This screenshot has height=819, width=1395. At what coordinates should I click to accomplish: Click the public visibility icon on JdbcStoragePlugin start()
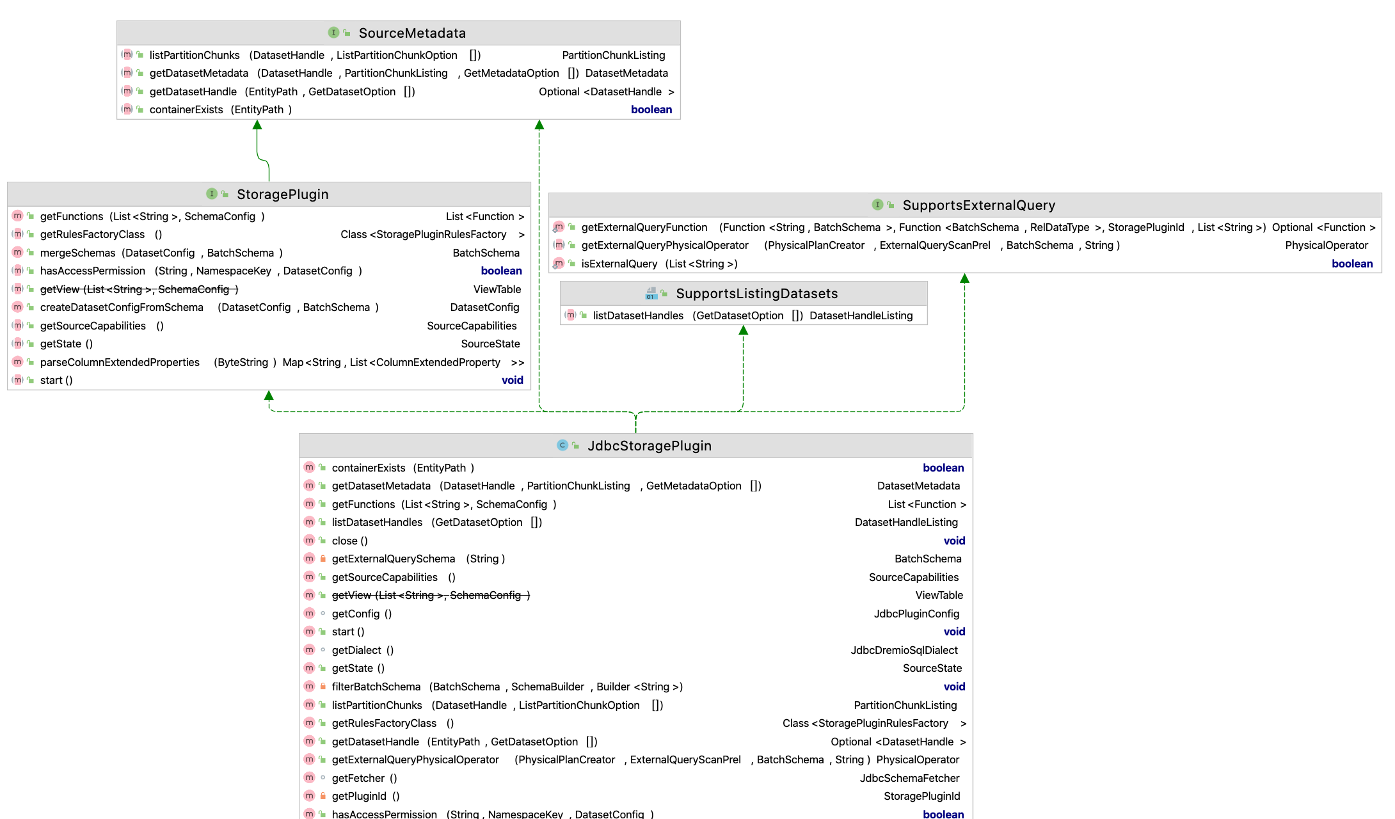pos(323,632)
